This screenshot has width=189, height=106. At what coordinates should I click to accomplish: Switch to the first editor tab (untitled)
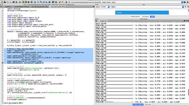8,7
